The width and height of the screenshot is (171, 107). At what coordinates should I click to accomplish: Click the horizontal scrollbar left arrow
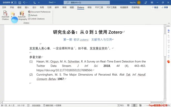coord(1,102)
